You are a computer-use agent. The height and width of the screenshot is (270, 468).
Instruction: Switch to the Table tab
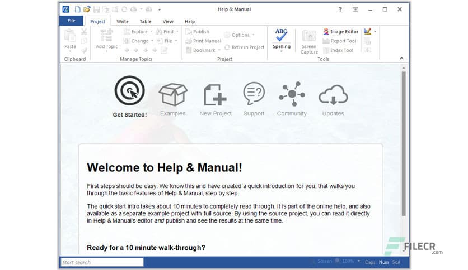[146, 21]
